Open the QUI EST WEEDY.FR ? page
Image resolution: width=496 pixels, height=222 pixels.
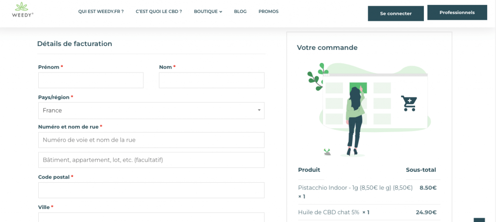pos(101,12)
